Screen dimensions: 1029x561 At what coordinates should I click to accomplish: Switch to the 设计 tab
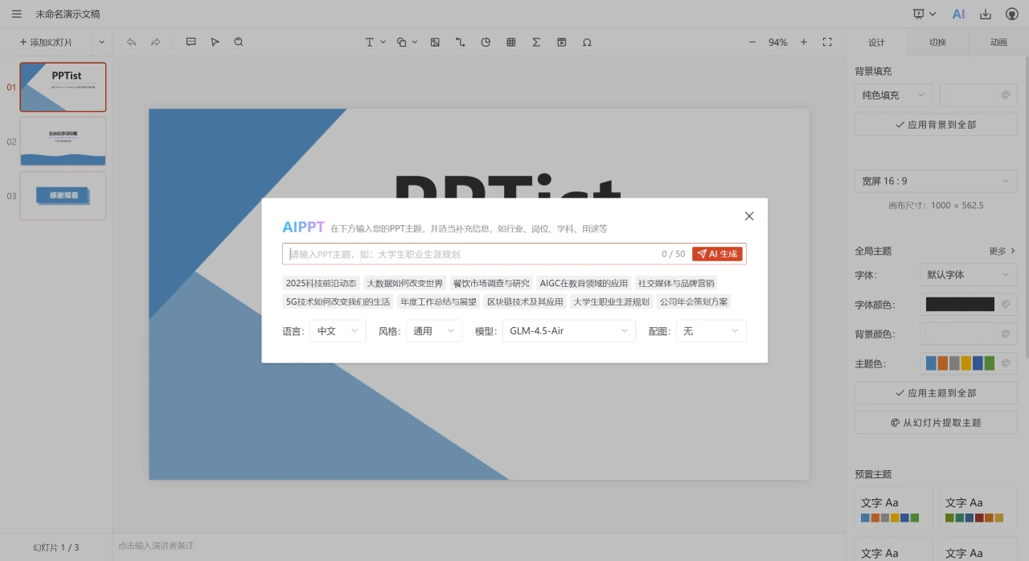pos(876,43)
